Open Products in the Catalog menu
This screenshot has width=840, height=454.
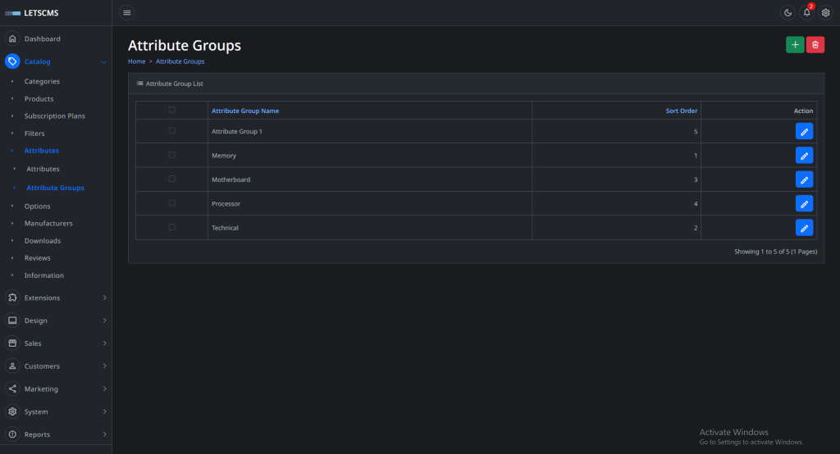[39, 99]
